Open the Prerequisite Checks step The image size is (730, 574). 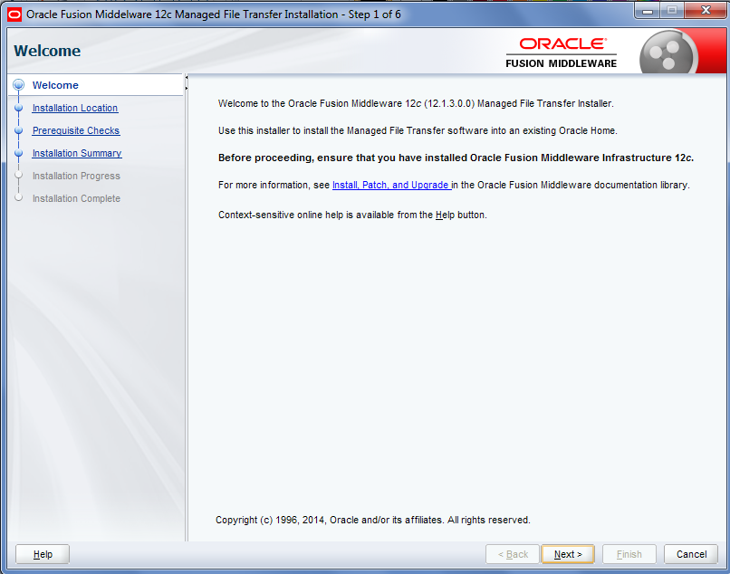[x=76, y=130]
